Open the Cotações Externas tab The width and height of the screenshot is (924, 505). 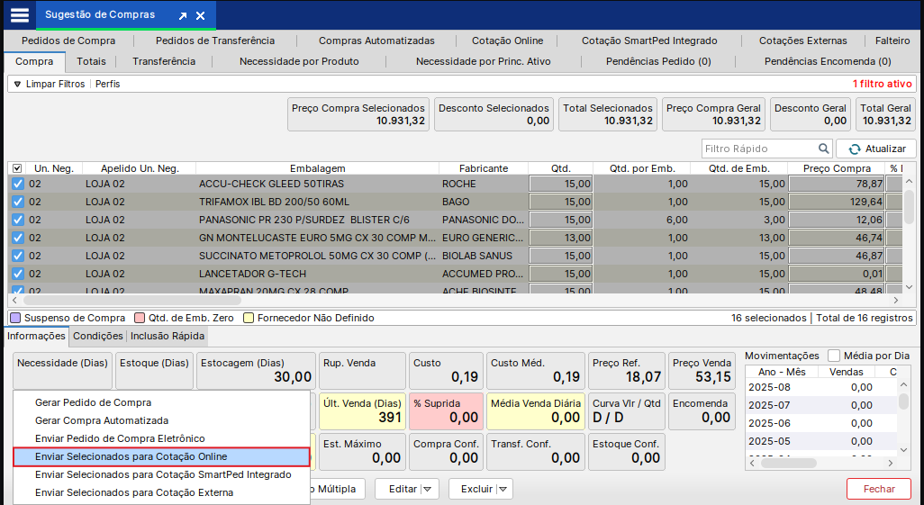click(802, 41)
